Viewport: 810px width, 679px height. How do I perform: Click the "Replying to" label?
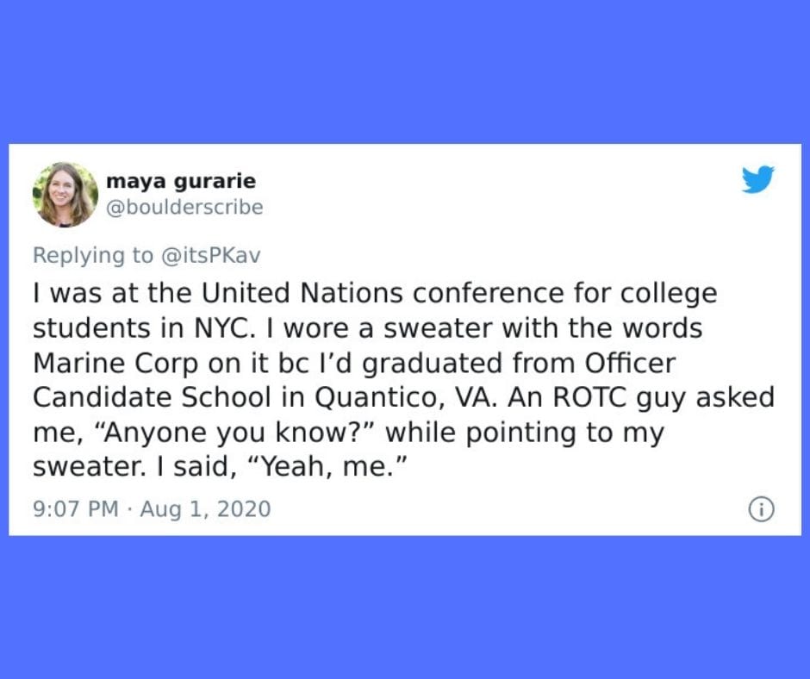tap(93, 255)
